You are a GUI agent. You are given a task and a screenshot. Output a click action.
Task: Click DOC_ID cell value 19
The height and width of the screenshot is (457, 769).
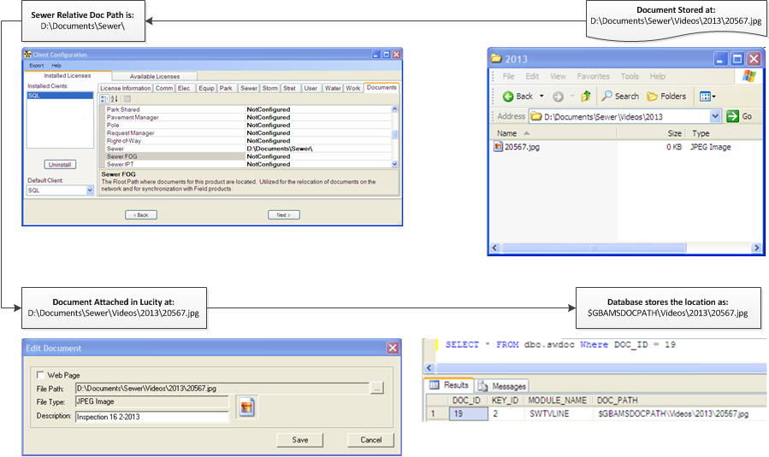pyautogui.click(x=469, y=413)
